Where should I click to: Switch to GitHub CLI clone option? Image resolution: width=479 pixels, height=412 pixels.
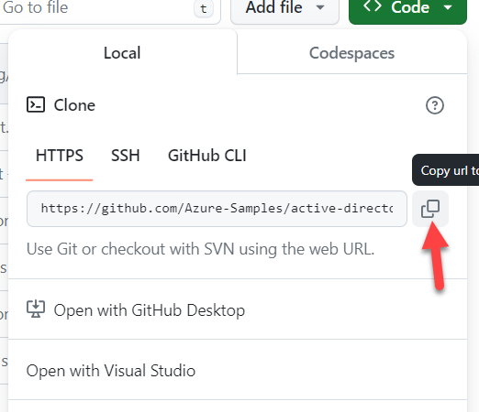tap(207, 156)
